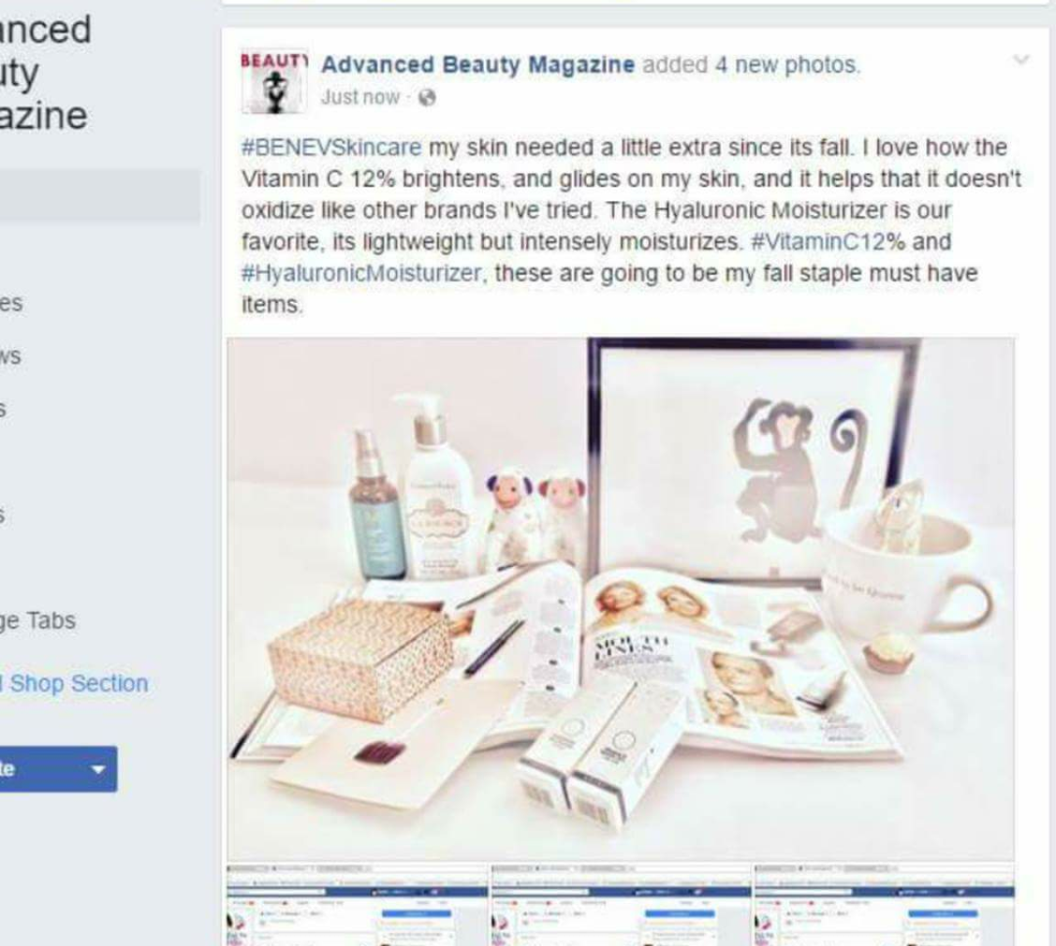Open the main skincare products photo
Image resolution: width=1056 pixels, height=946 pixels.
(x=620, y=598)
